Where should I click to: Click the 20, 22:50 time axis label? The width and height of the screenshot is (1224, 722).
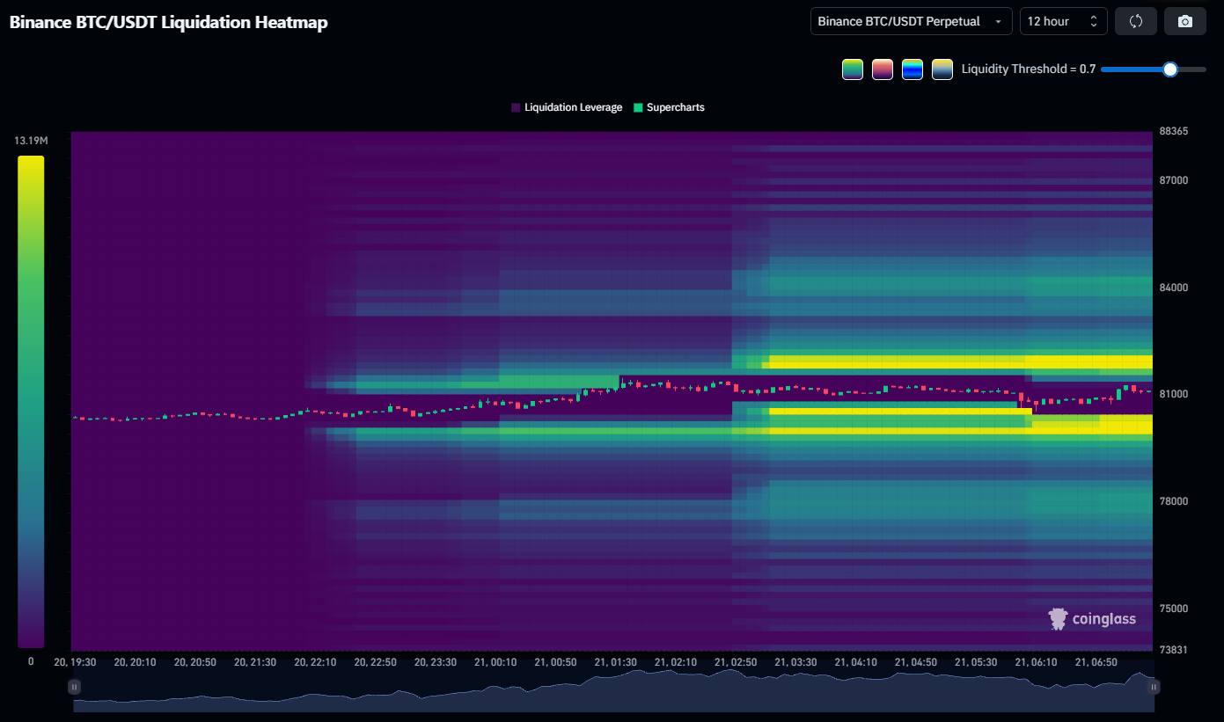click(375, 661)
